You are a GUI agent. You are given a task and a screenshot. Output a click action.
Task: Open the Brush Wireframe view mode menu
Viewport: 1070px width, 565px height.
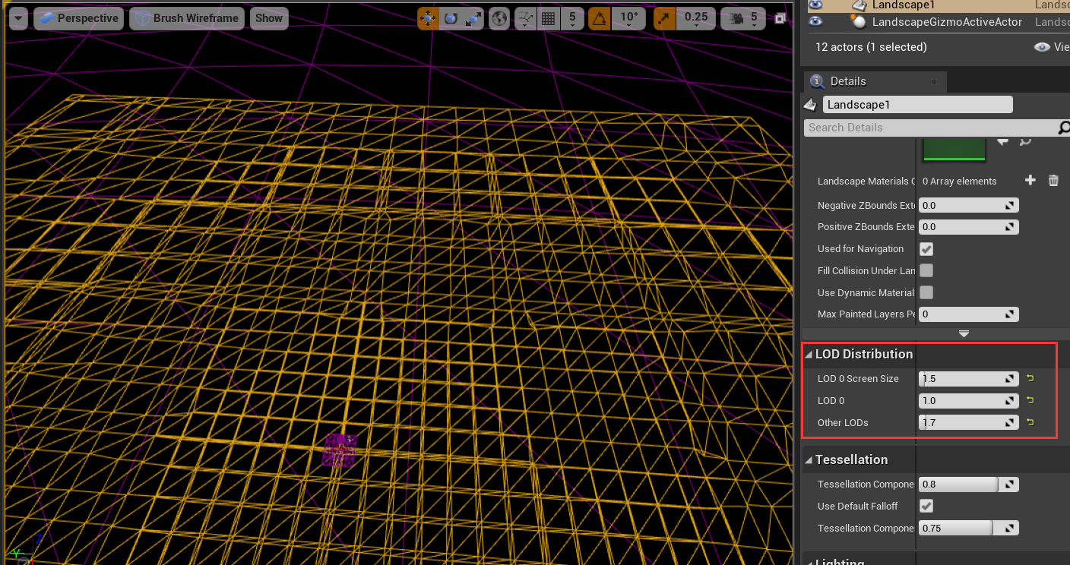pos(187,18)
